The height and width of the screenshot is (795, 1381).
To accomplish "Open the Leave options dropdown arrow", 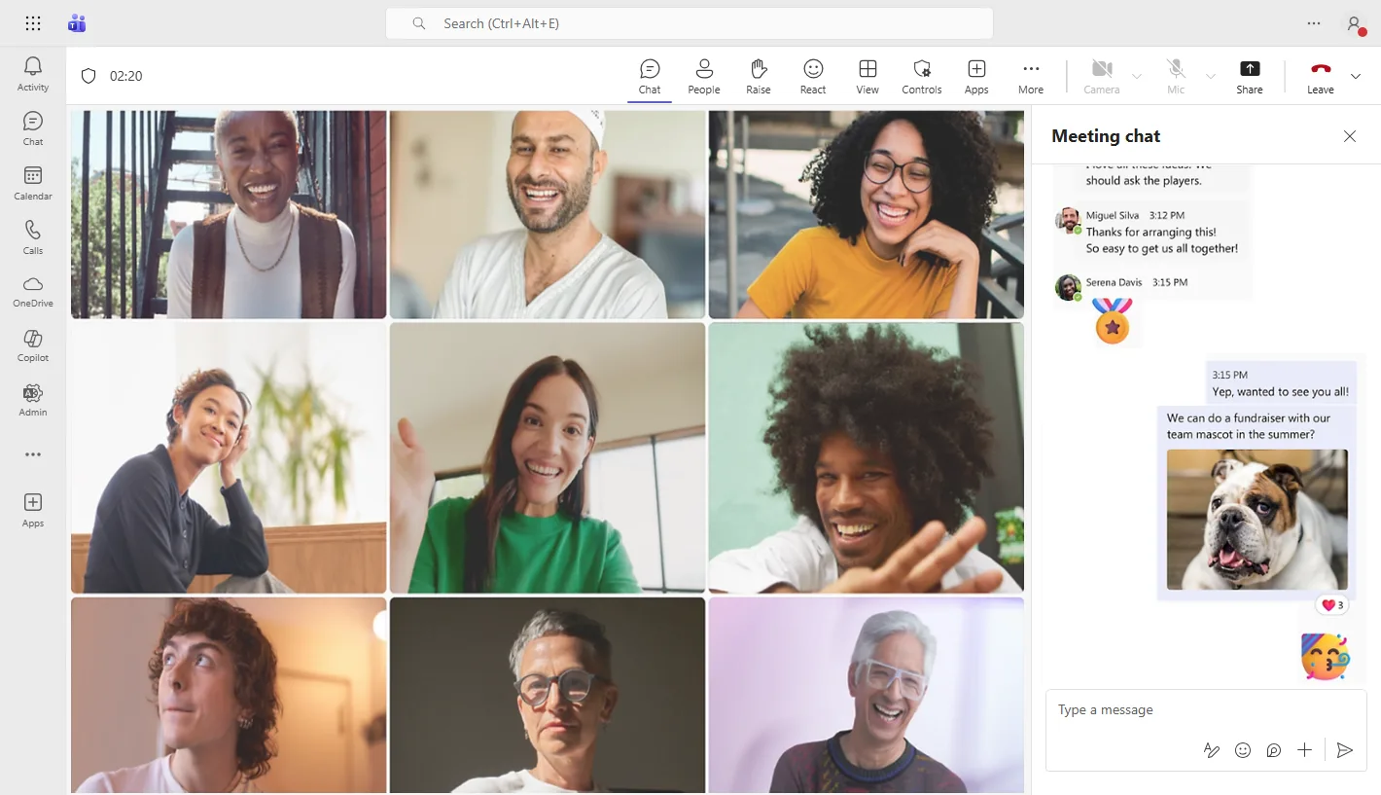I will tap(1356, 76).
